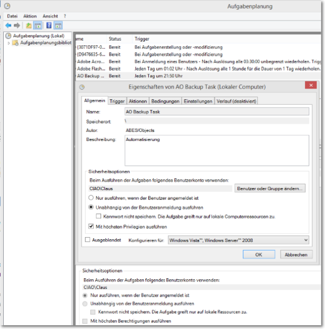The image size is (325, 329).
Task: Switch to the Trigger tab
Action: (117, 101)
